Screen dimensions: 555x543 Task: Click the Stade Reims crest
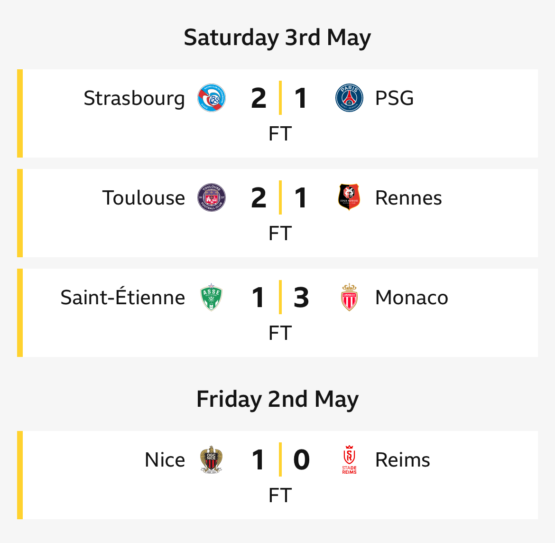(x=349, y=459)
